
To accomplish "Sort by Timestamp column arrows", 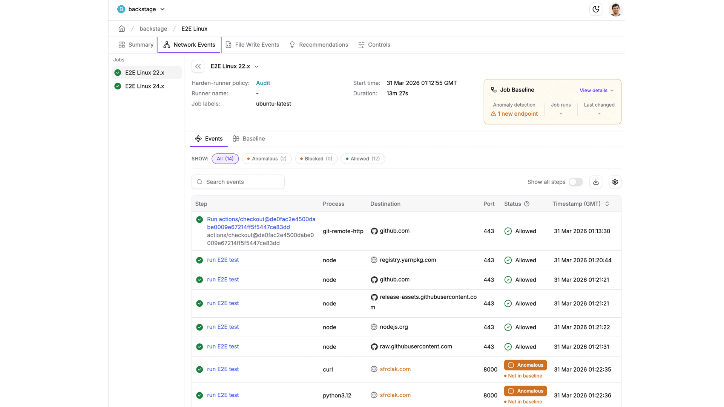I will tap(607, 204).
